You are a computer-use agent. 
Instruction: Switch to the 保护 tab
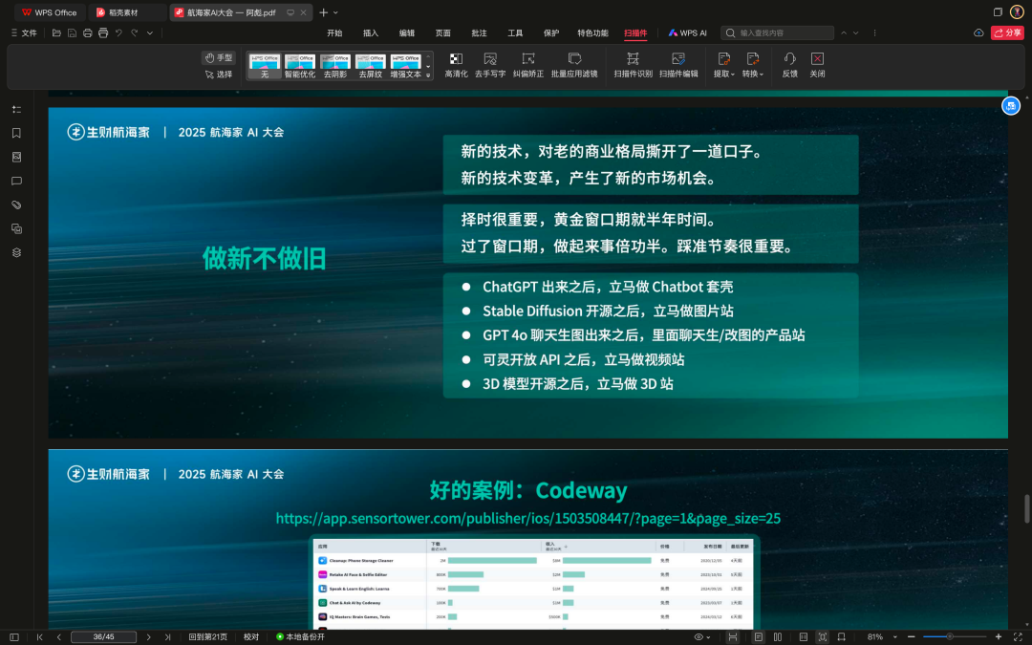(551, 32)
